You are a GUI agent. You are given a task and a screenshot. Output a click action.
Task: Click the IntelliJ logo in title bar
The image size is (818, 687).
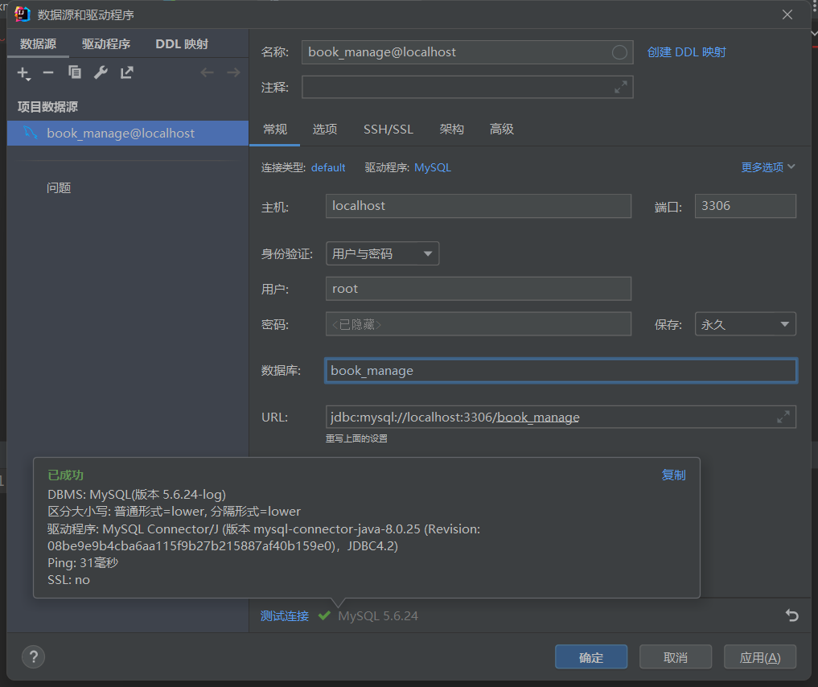[23, 14]
